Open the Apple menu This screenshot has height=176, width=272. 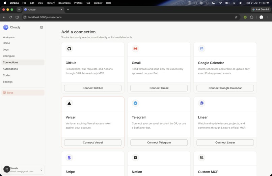coord(5,3)
